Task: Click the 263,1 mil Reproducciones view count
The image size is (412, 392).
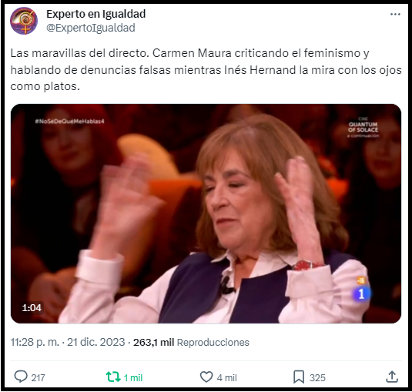Action: (x=191, y=343)
